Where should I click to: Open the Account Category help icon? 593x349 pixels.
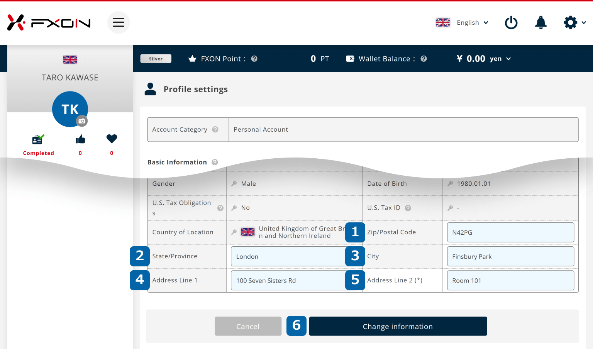215,129
